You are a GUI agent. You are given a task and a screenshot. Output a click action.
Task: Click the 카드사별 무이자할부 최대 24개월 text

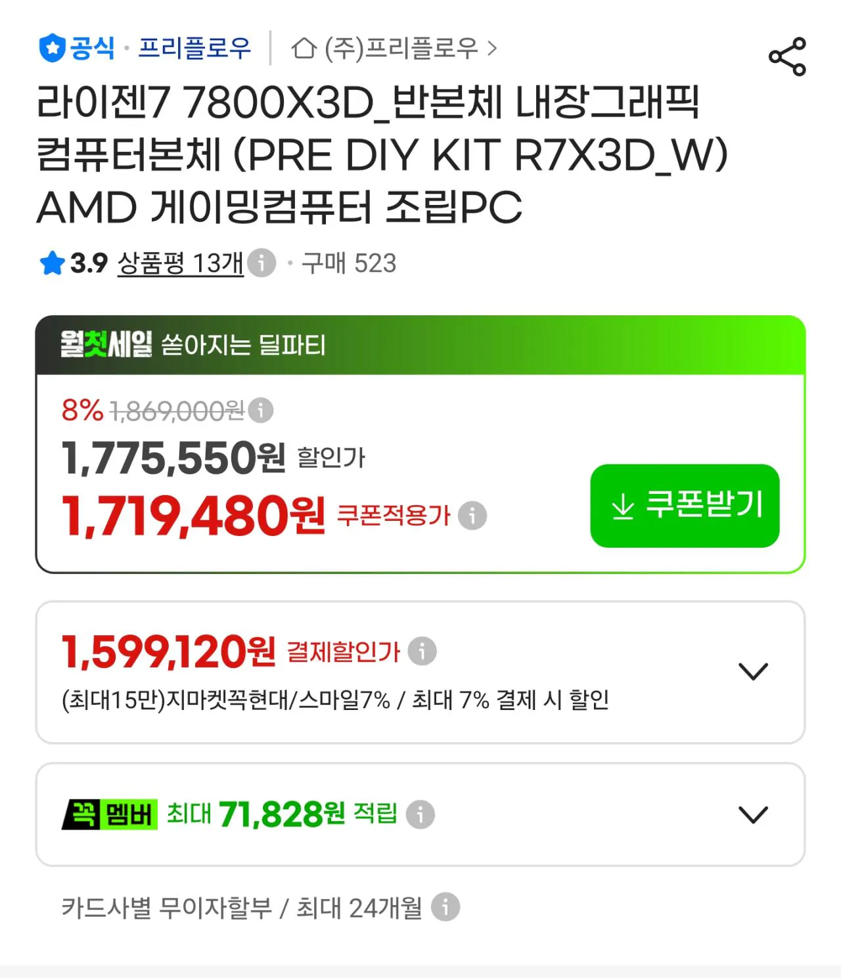242,908
